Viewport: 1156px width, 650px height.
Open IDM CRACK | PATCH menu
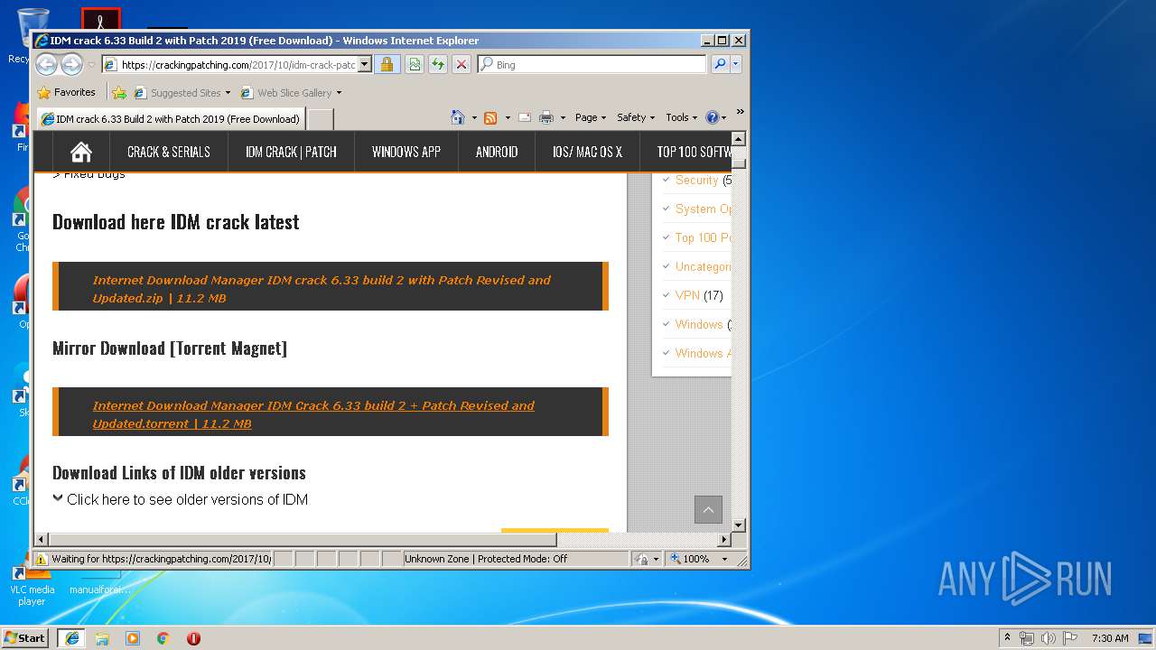(x=291, y=152)
